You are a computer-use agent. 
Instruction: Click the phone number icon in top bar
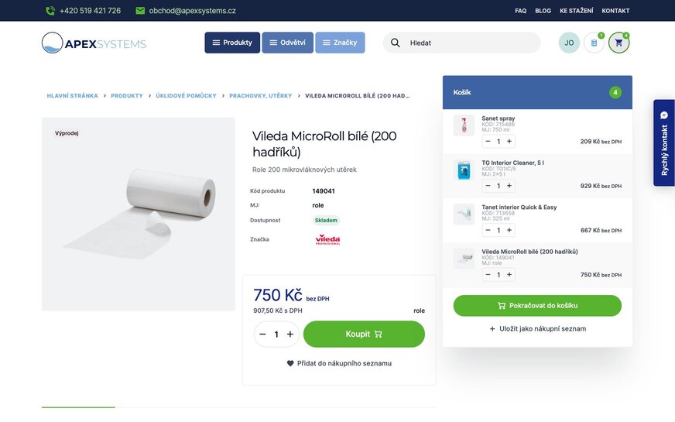click(x=50, y=11)
